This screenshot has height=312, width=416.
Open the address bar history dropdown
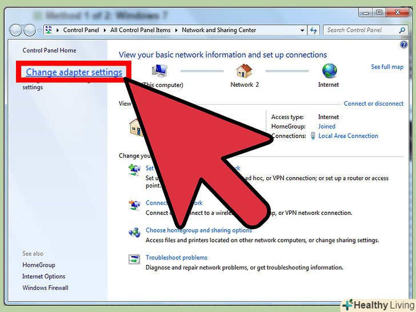coord(302,30)
